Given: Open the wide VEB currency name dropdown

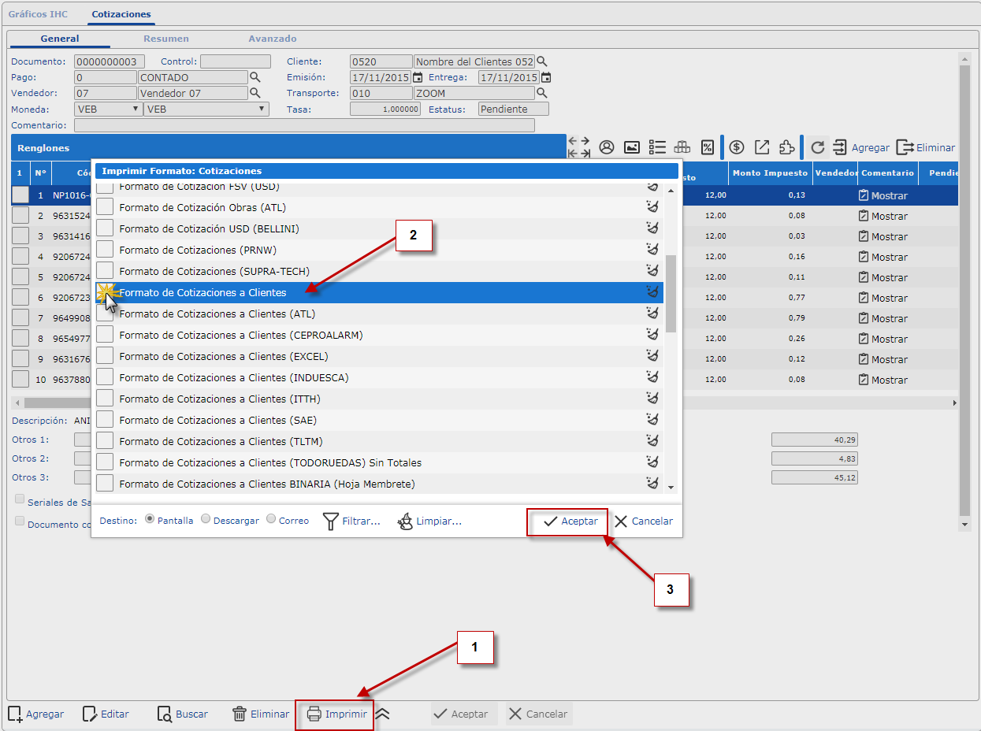Looking at the screenshot, I should point(206,109).
